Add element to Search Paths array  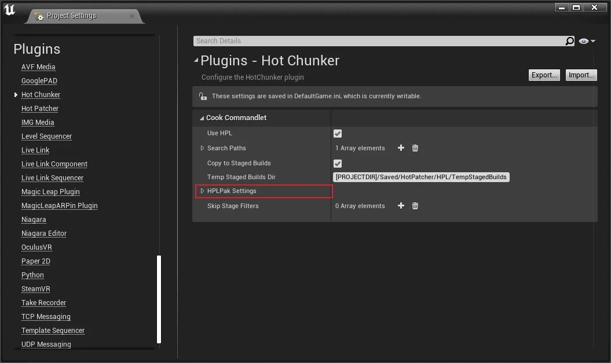(x=401, y=148)
